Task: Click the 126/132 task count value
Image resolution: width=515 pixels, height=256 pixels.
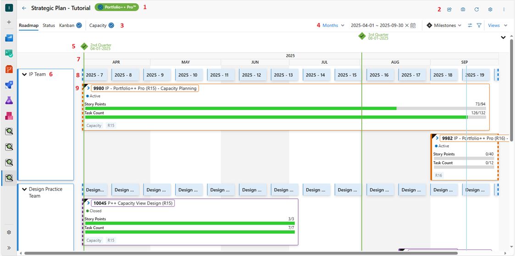Action: click(x=478, y=113)
